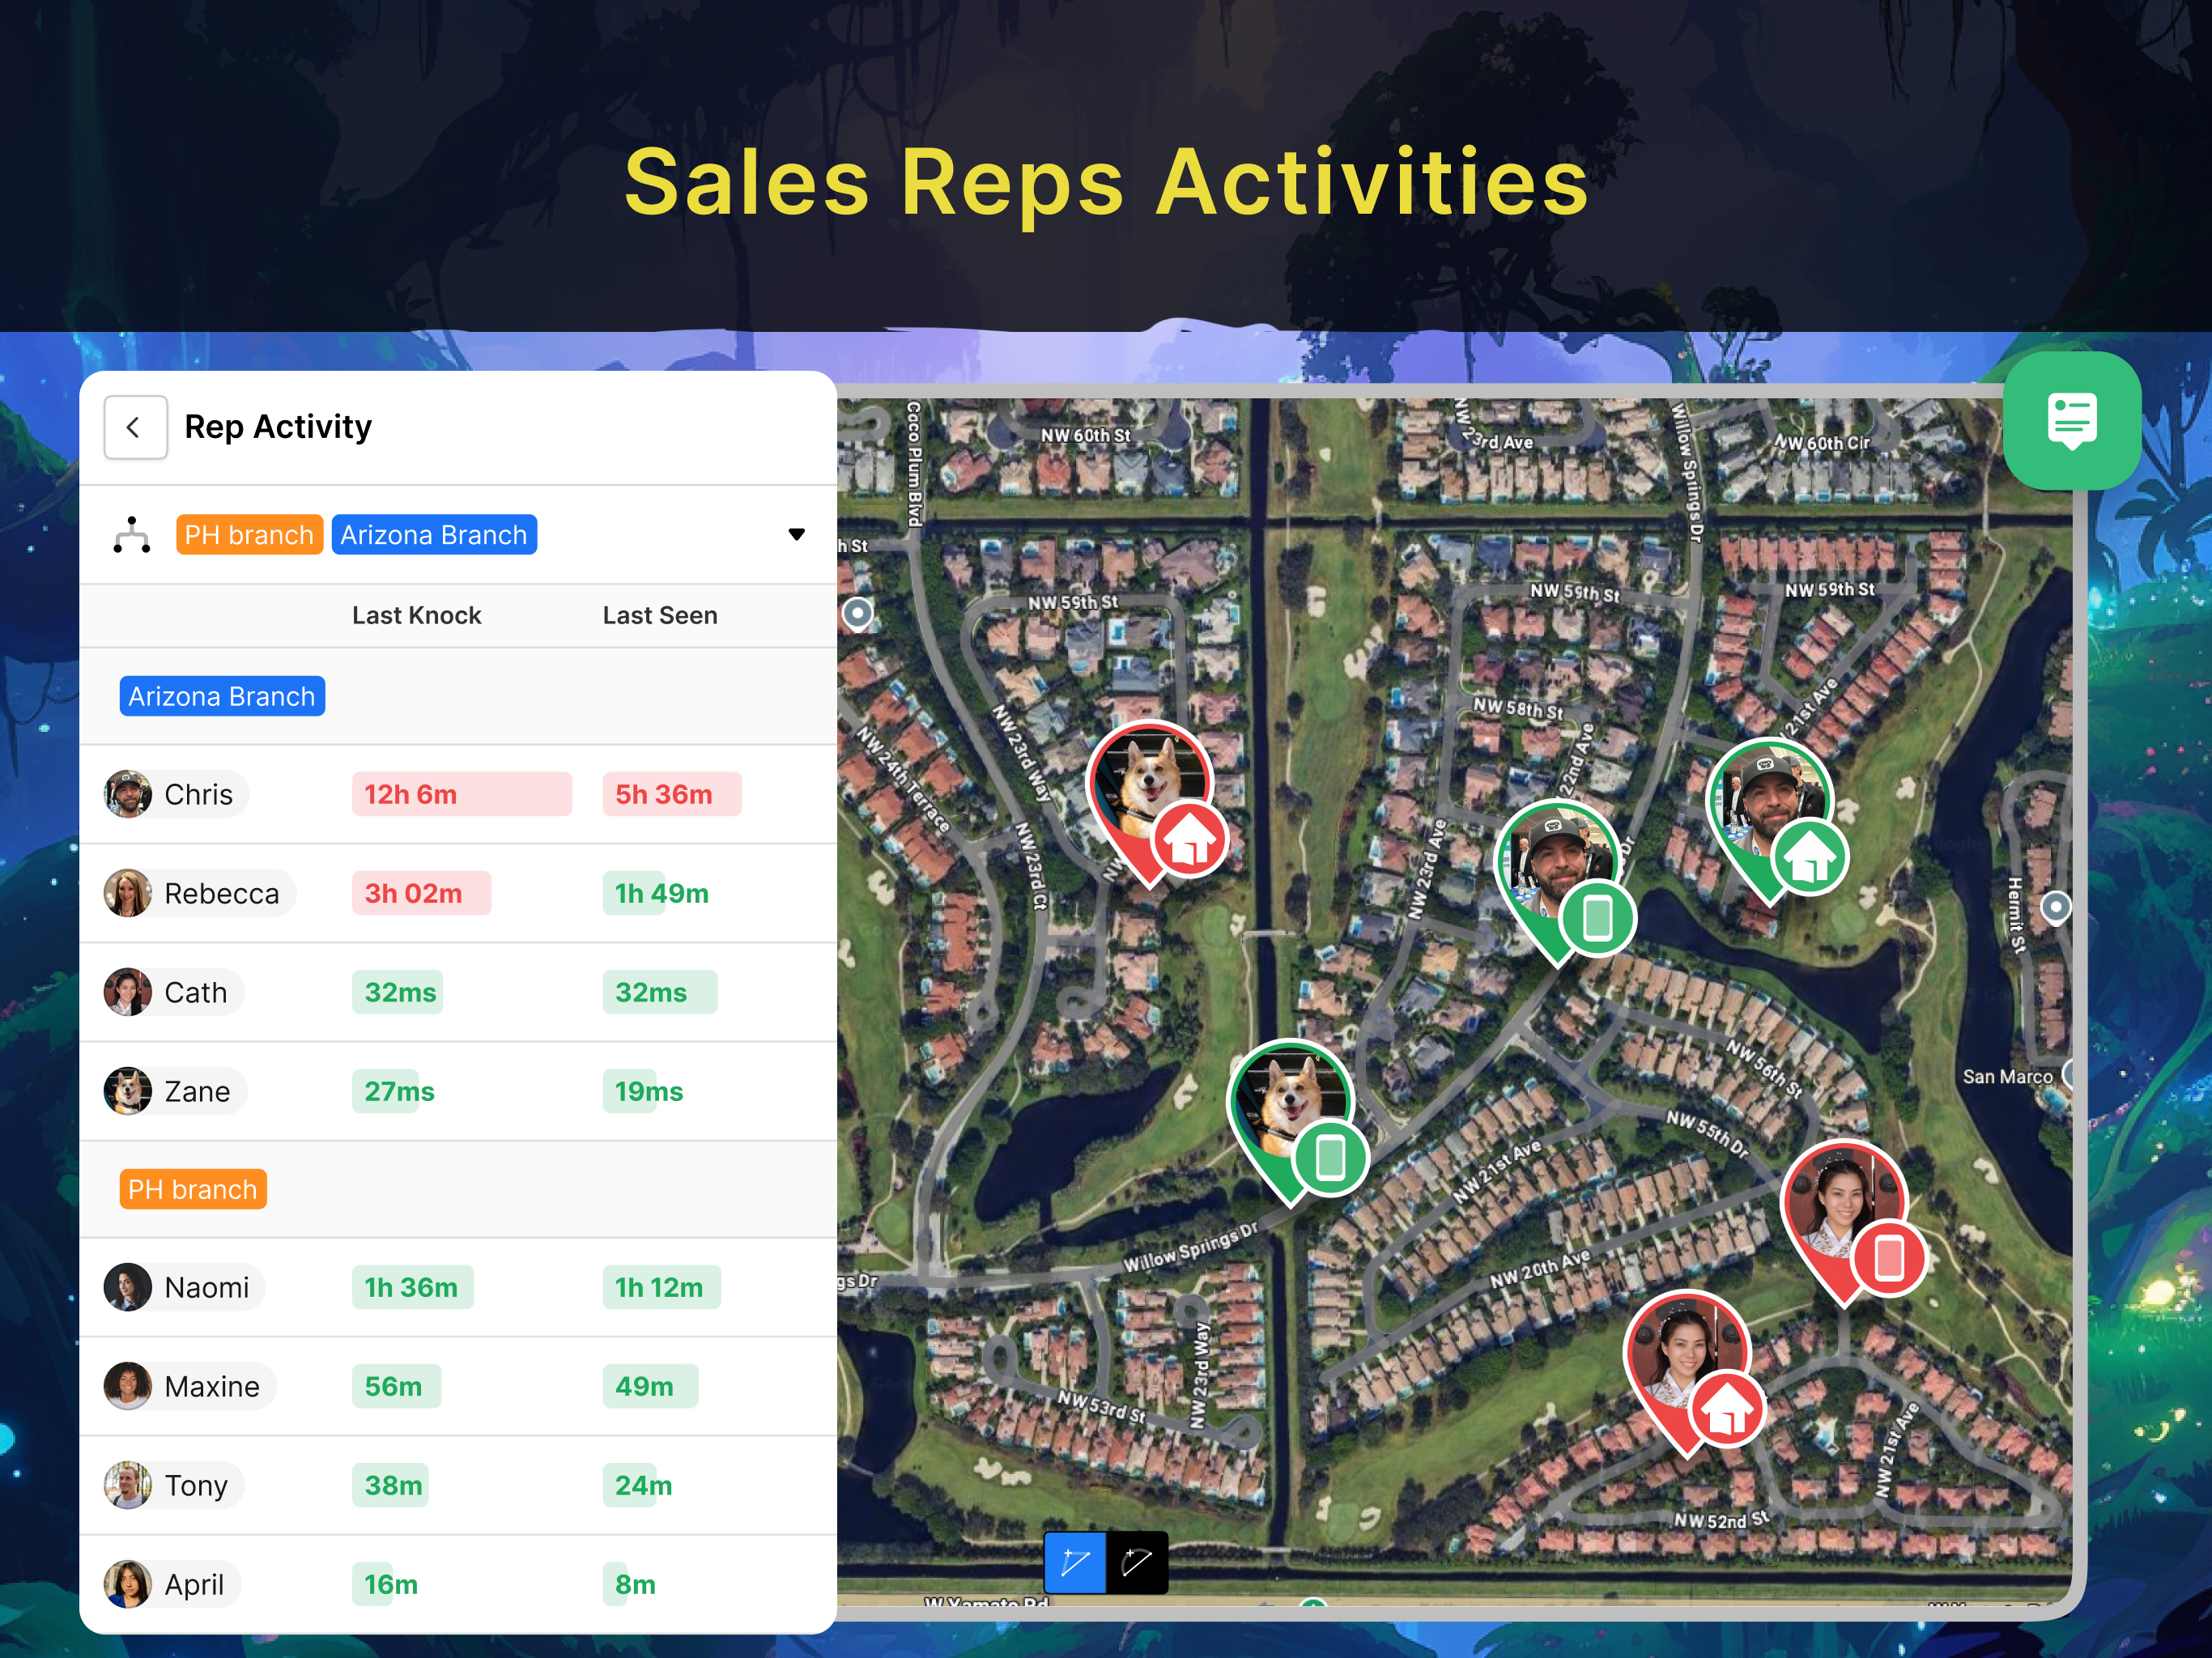
Task: Sort by Last Seen column header
Action: tap(660, 615)
